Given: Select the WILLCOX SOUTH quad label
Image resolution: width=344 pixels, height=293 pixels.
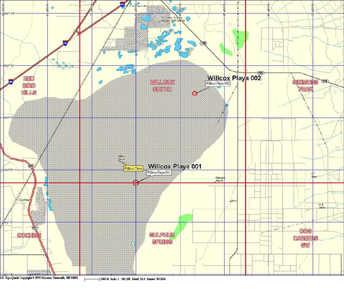Looking at the screenshot, I should click(x=162, y=86).
